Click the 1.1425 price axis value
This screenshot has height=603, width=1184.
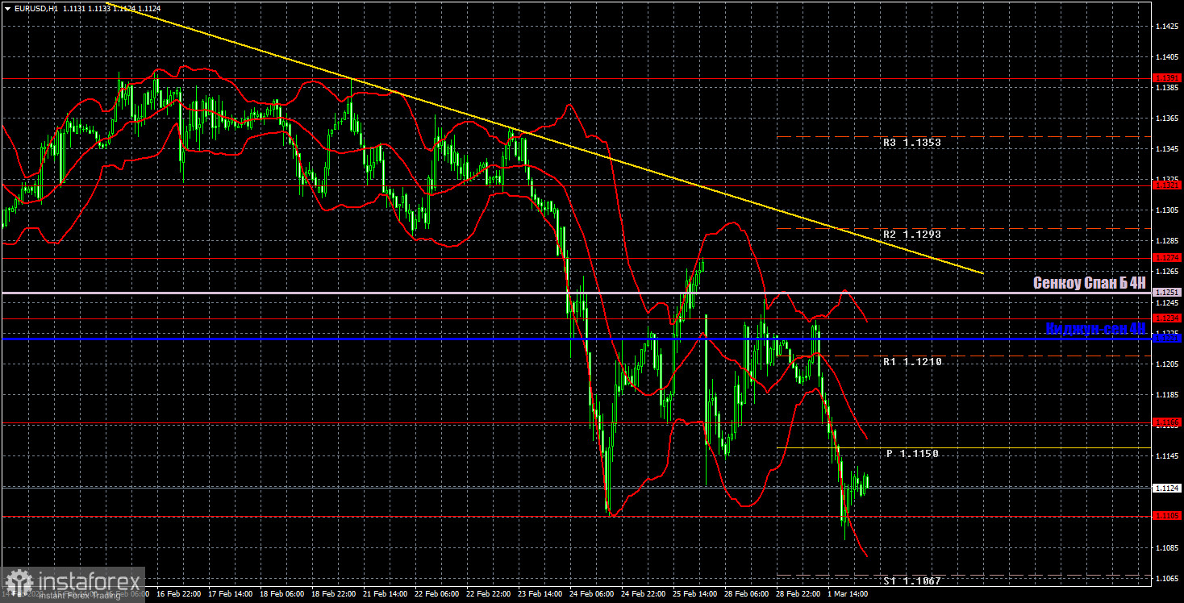(x=1167, y=27)
